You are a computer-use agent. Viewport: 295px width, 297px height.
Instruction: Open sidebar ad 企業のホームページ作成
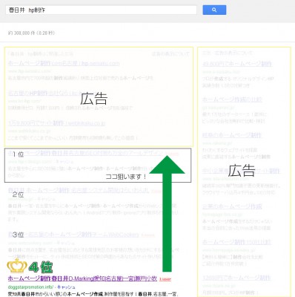(232, 206)
